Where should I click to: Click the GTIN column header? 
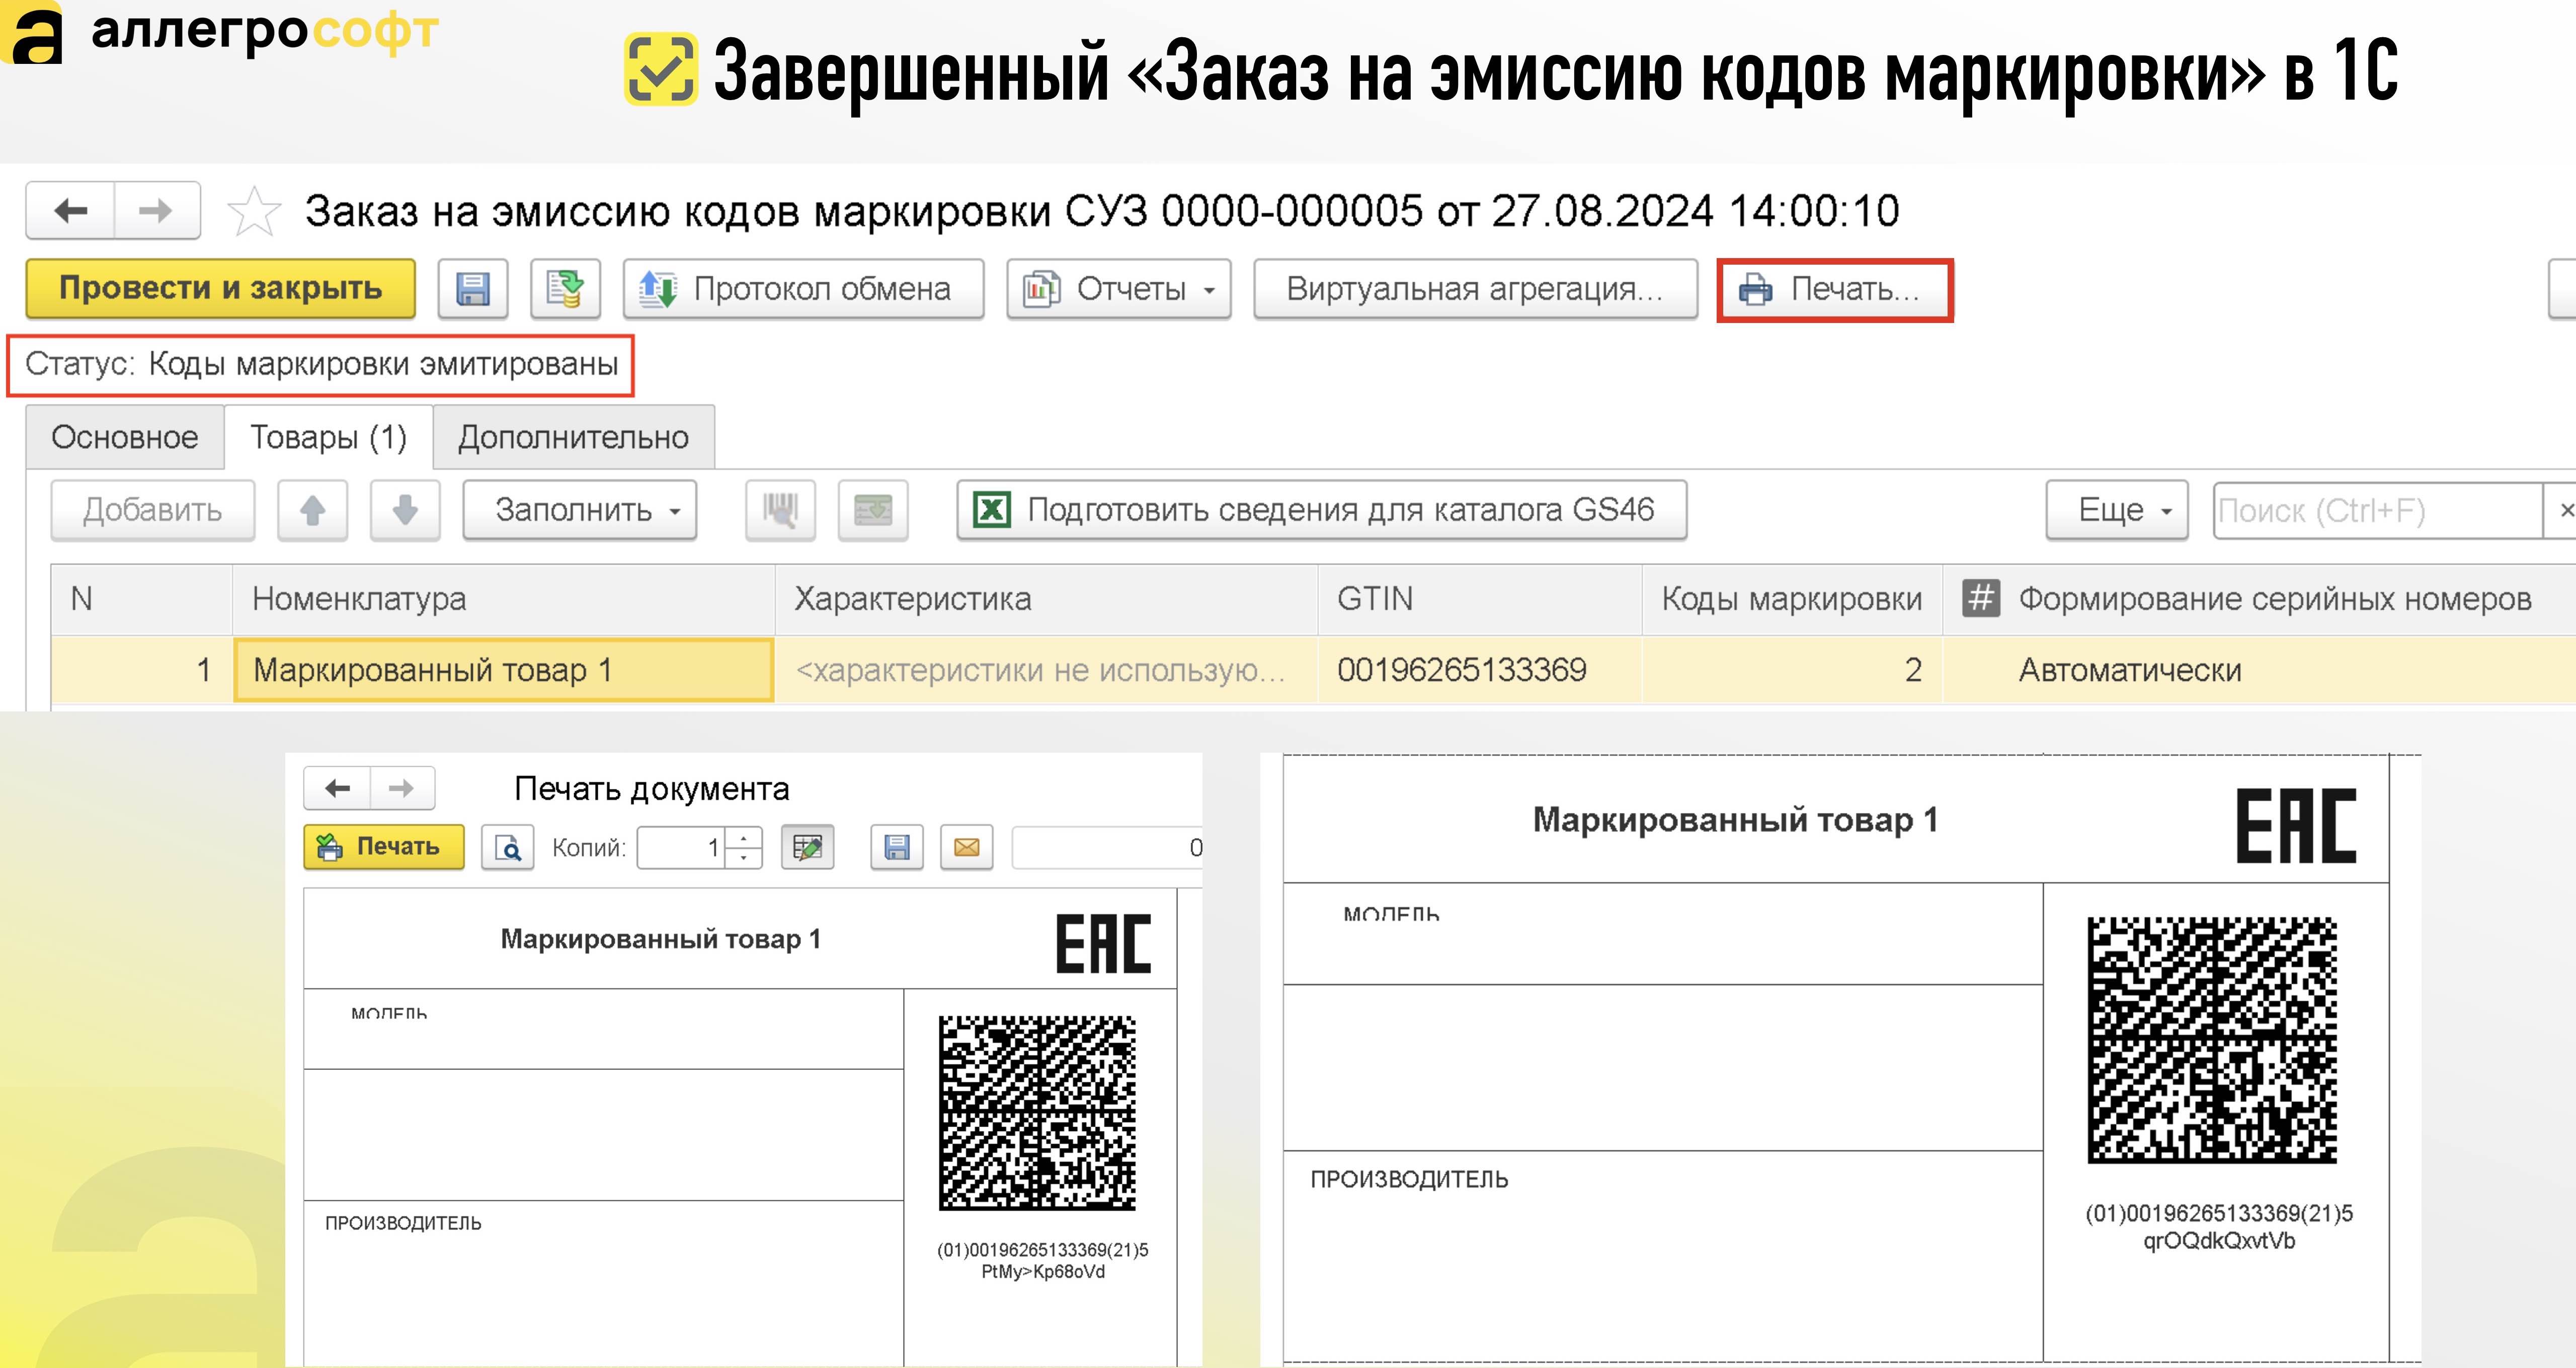pos(1479,599)
